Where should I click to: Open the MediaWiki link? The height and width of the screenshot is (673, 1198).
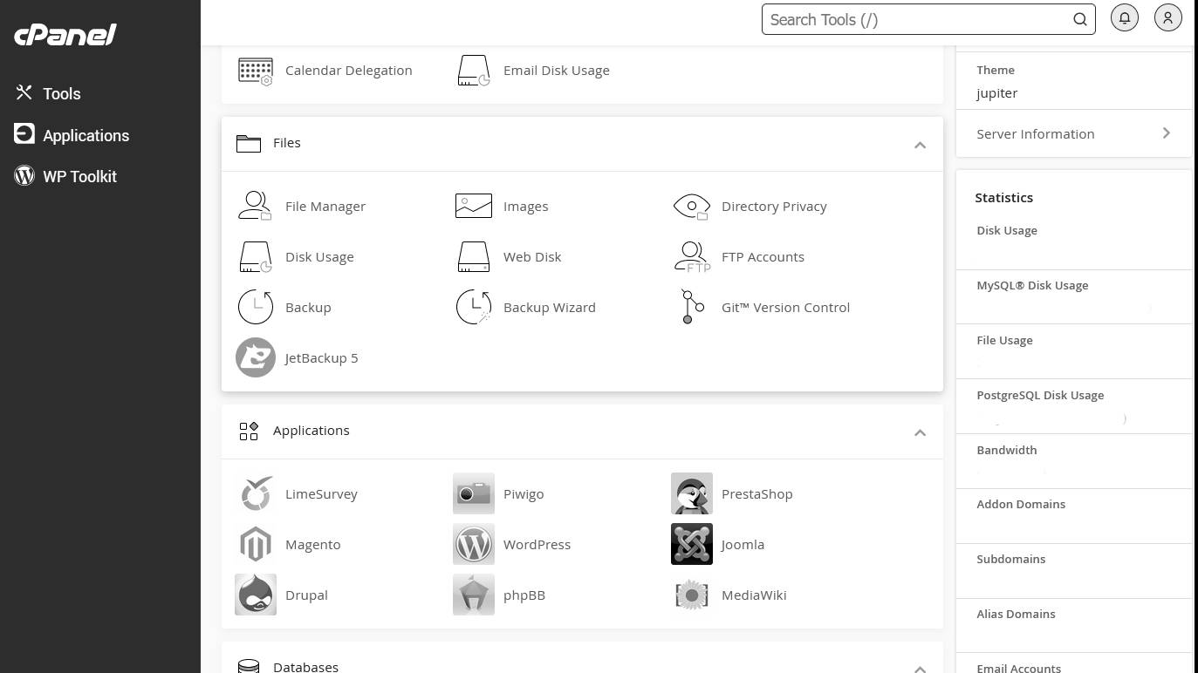(754, 595)
